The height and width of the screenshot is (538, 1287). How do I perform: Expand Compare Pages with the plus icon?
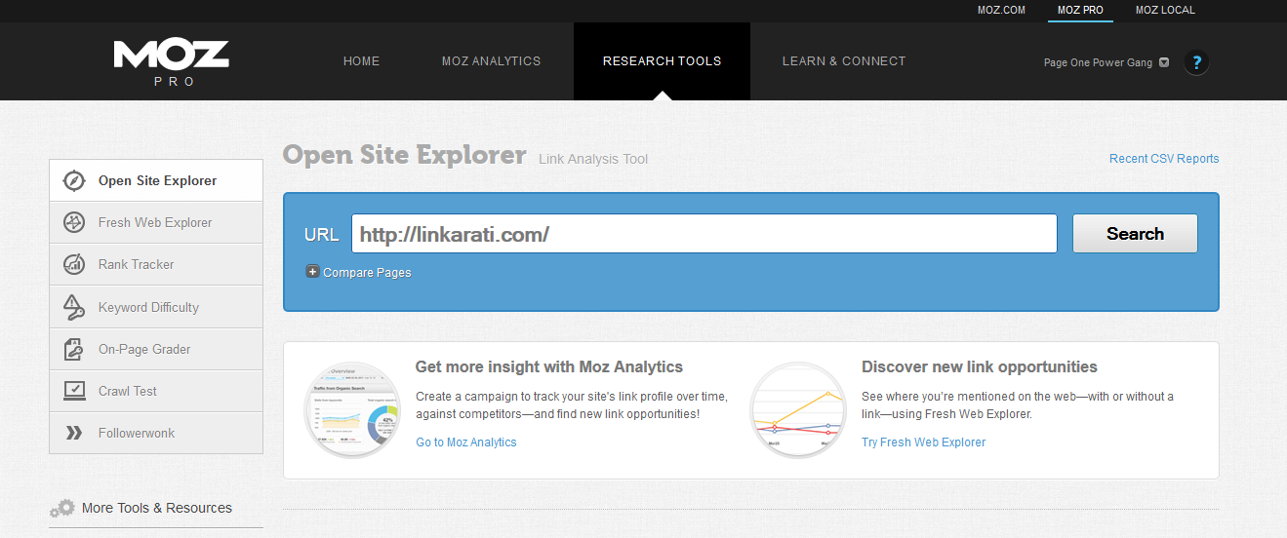(312, 272)
